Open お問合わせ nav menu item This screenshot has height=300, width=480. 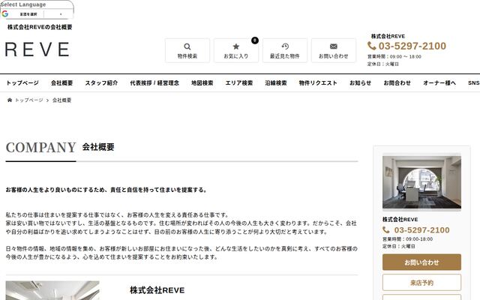pos(397,83)
